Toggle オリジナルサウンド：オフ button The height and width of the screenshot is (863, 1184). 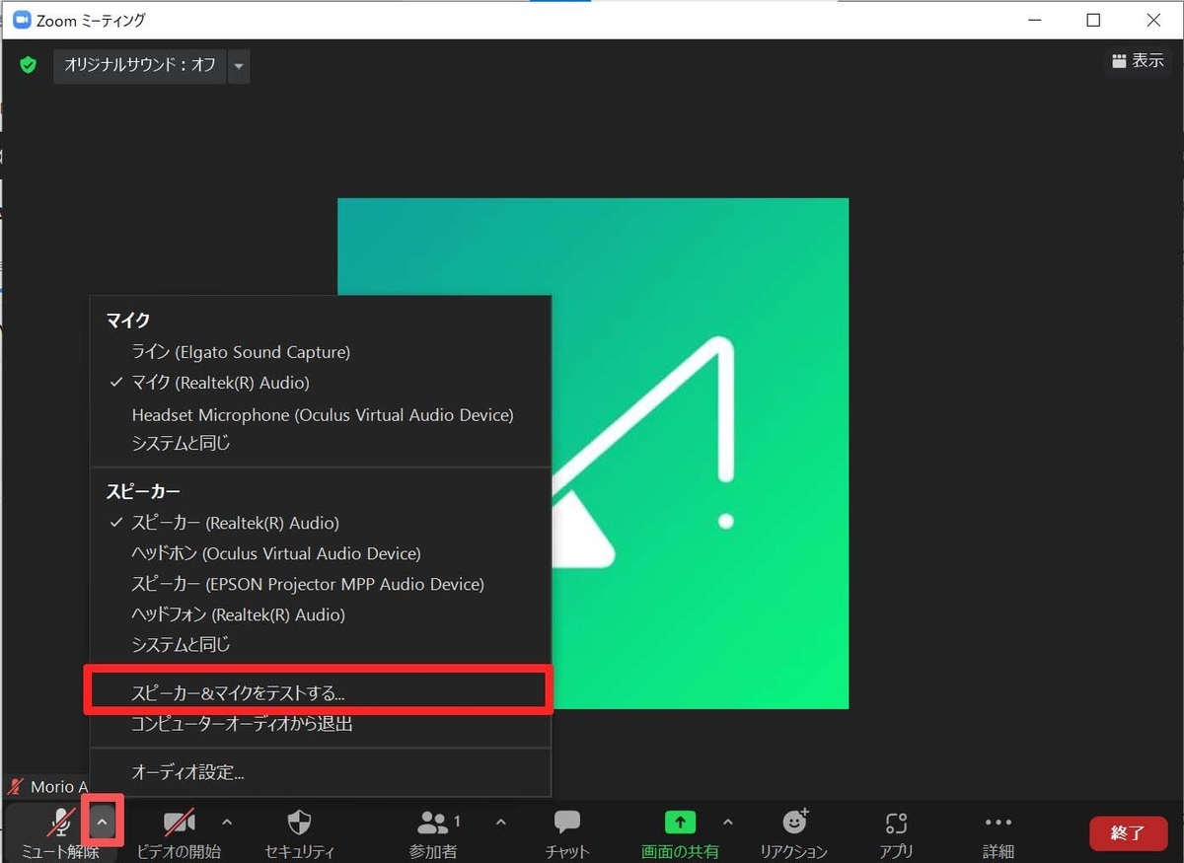140,66
